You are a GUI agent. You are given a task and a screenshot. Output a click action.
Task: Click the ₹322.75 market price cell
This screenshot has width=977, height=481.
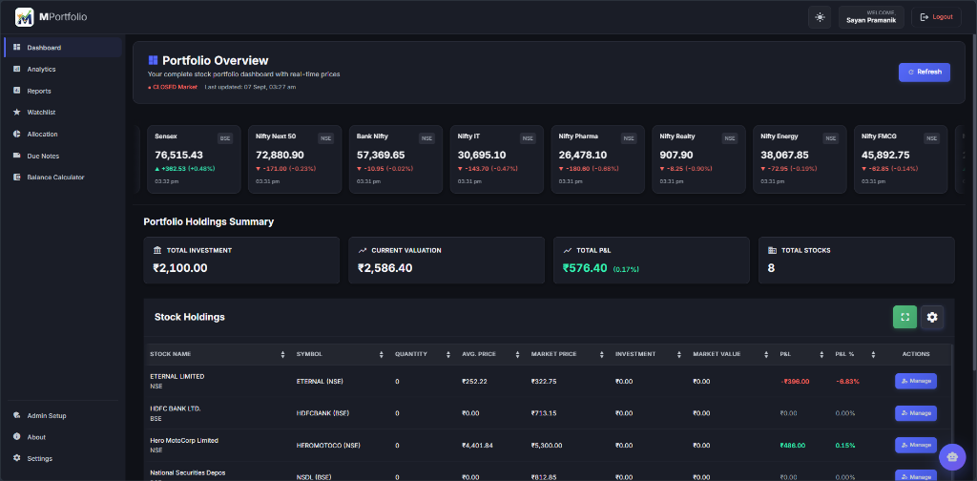pyautogui.click(x=544, y=382)
